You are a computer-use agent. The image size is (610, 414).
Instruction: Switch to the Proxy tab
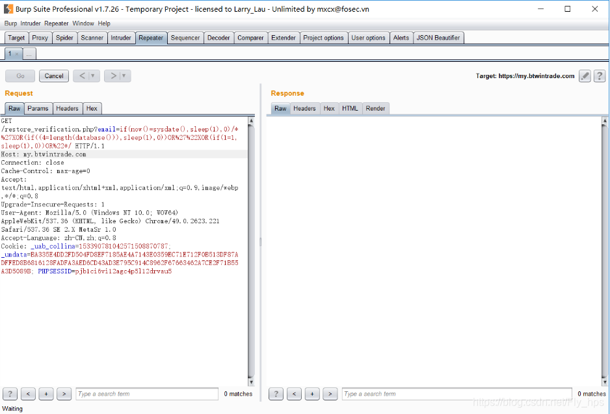coord(40,38)
